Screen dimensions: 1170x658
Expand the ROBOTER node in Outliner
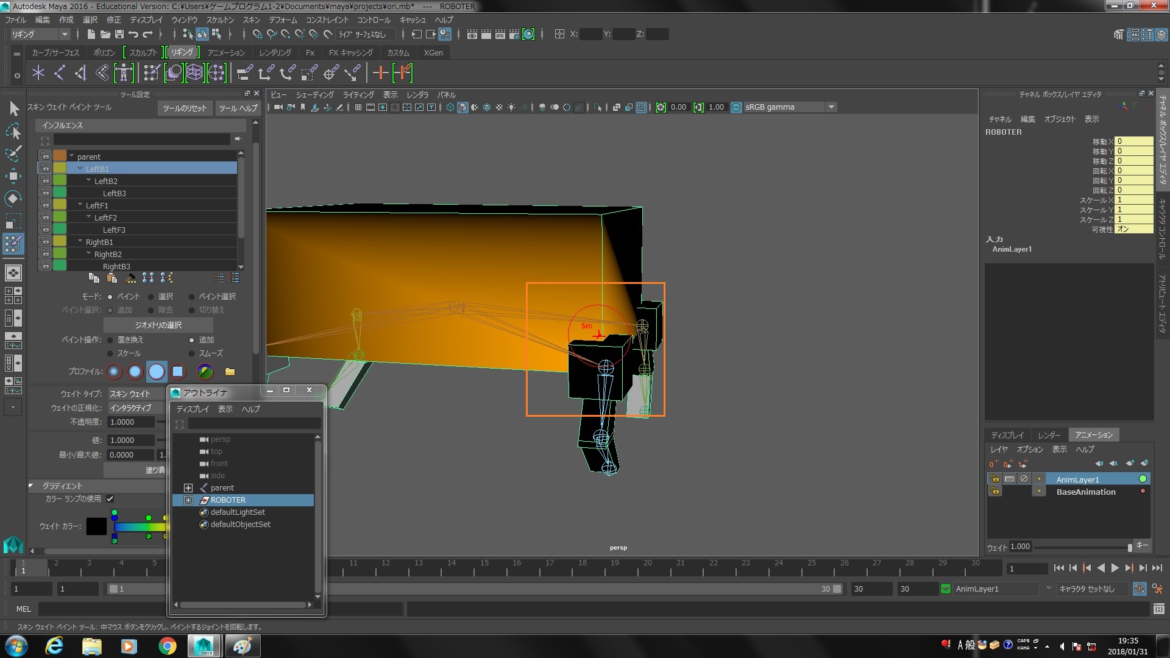click(188, 500)
